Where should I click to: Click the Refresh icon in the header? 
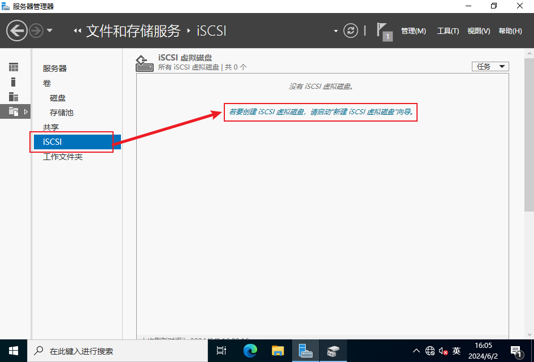tap(351, 31)
